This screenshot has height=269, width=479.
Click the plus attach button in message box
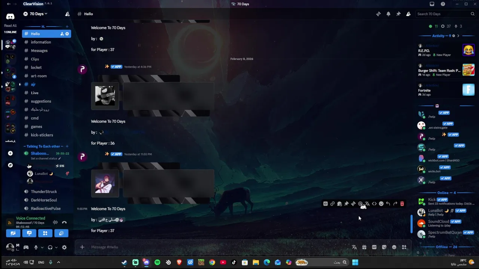click(82, 247)
